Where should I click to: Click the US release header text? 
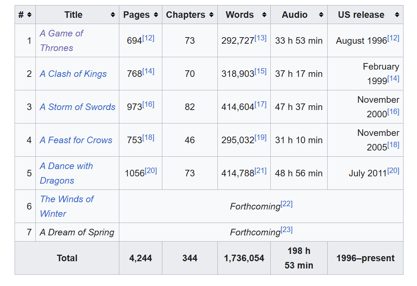(x=361, y=15)
